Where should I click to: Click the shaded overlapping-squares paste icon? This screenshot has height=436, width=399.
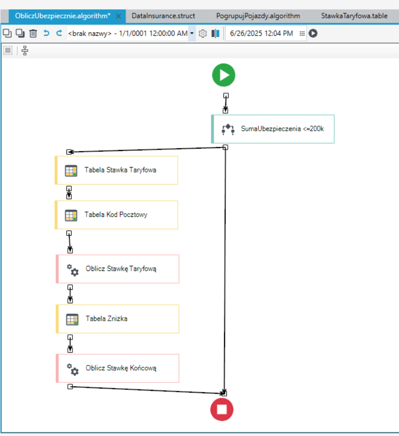click(20, 33)
